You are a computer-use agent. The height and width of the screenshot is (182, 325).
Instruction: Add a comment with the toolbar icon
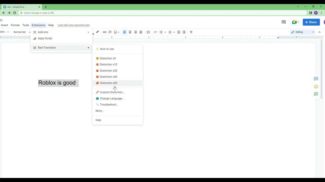(x=110, y=32)
